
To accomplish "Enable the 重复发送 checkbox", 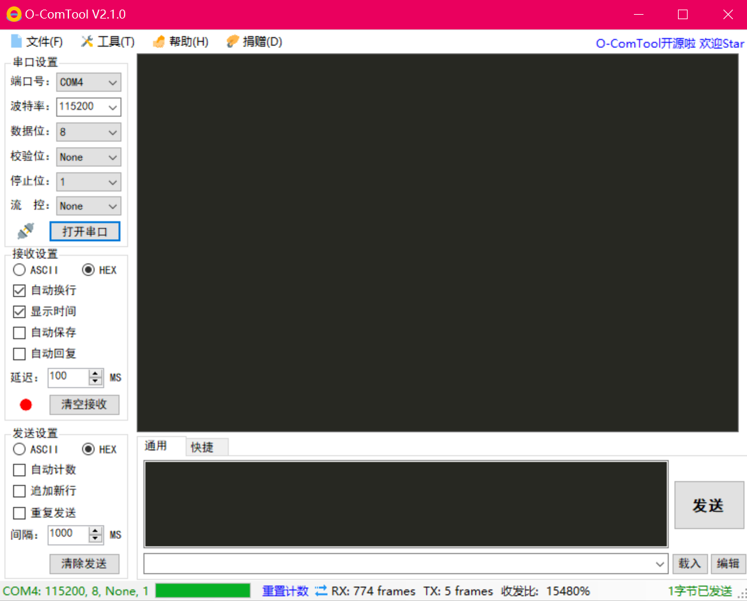I will (19, 513).
